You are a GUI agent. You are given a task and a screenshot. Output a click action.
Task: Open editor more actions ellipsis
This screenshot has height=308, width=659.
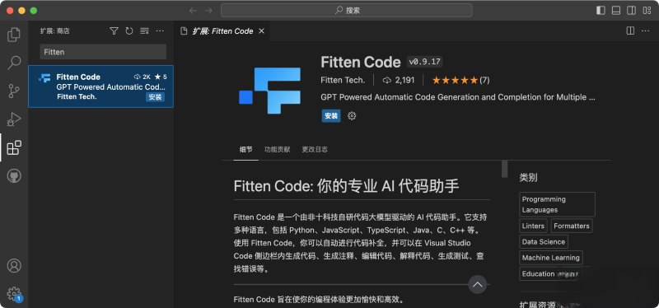tap(646, 30)
